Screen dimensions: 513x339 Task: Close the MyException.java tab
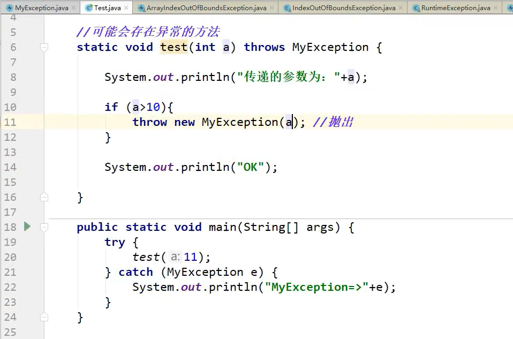coord(73,8)
